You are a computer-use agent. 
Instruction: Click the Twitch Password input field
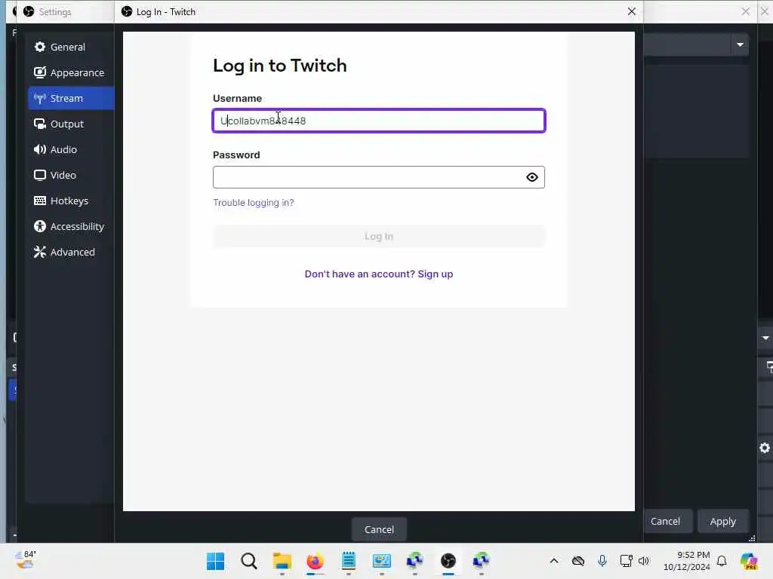pos(368,177)
